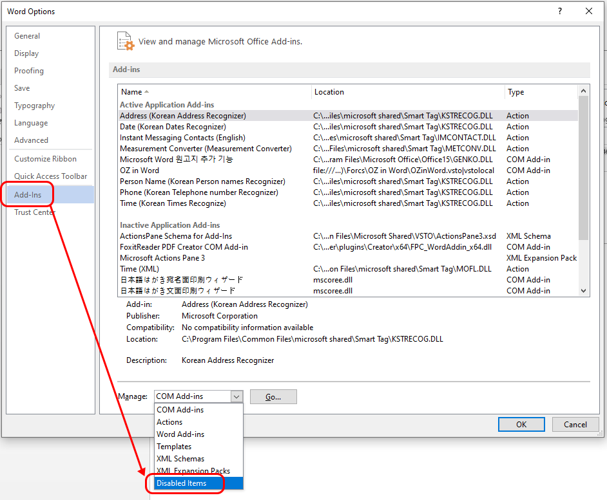Open the Quick Access Toolbar category

tap(51, 176)
